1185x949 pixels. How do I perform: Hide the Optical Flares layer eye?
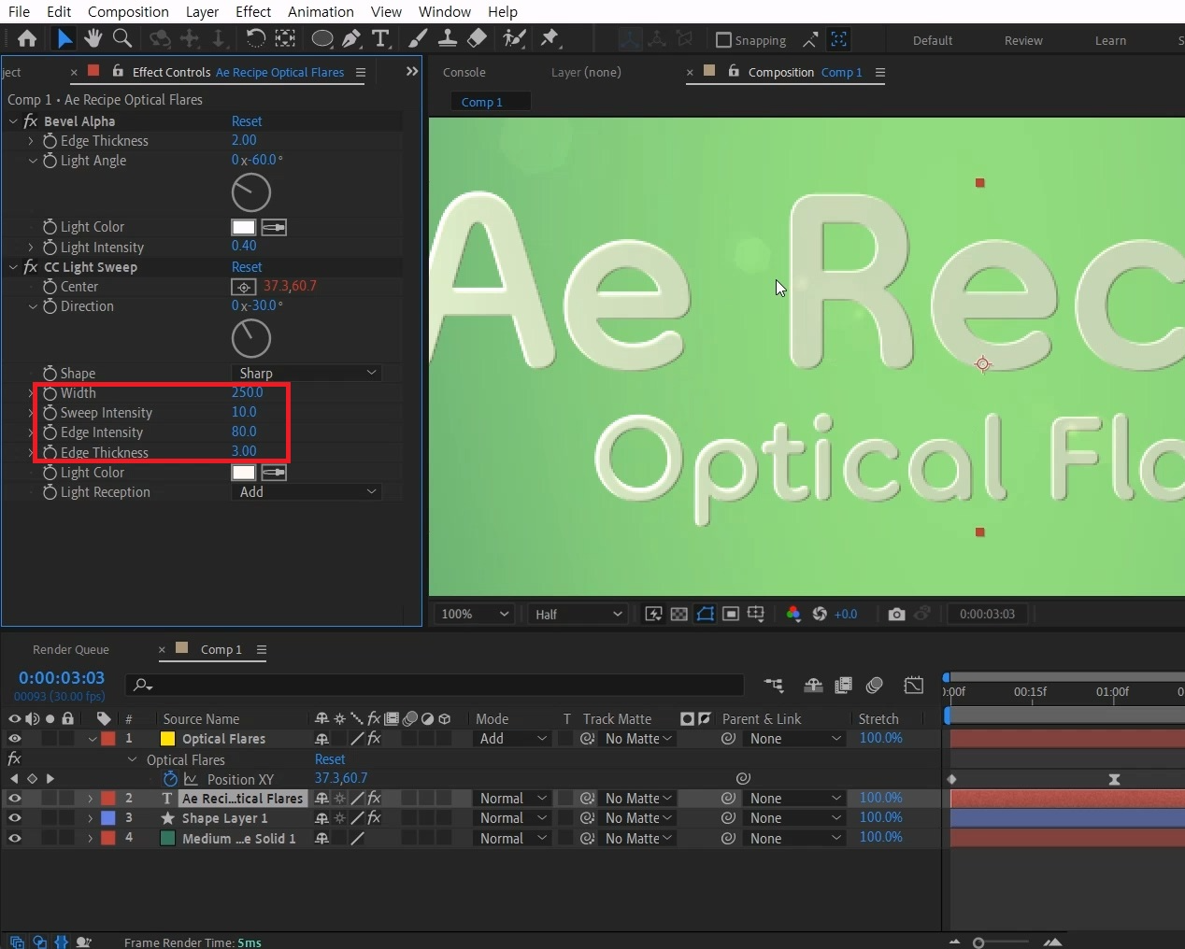(x=14, y=739)
